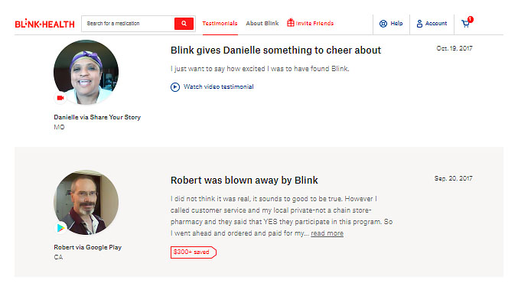
Task: Click the gift icon beside Invite Friends
Action: click(291, 23)
